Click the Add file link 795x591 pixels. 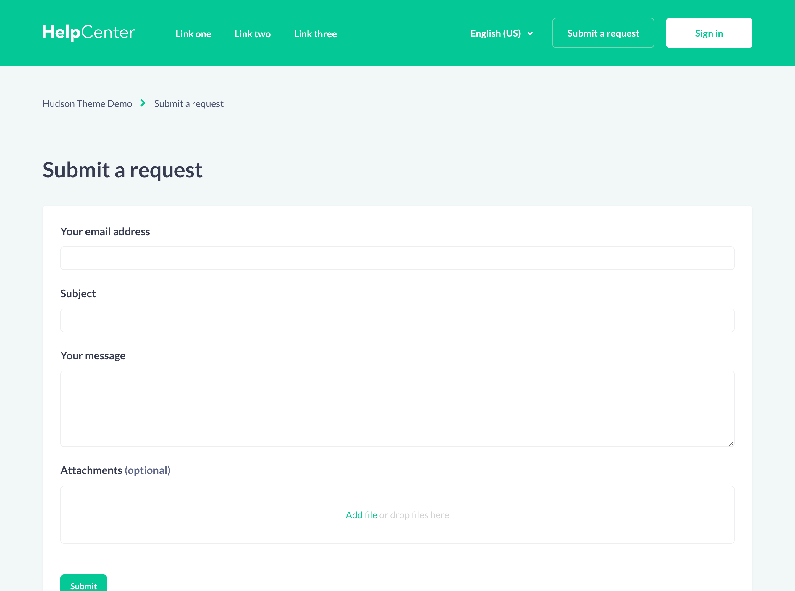(x=361, y=515)
